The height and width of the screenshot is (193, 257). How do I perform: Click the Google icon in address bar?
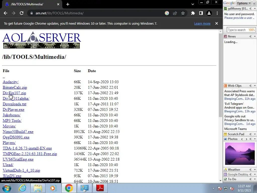167,13
